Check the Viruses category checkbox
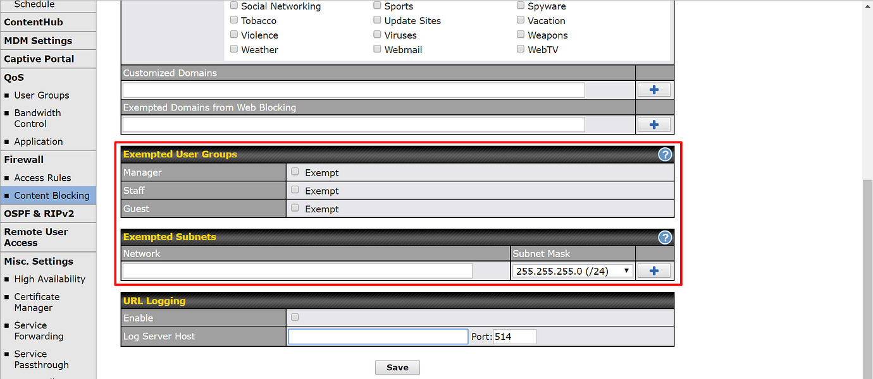 [x=377, y=34]
